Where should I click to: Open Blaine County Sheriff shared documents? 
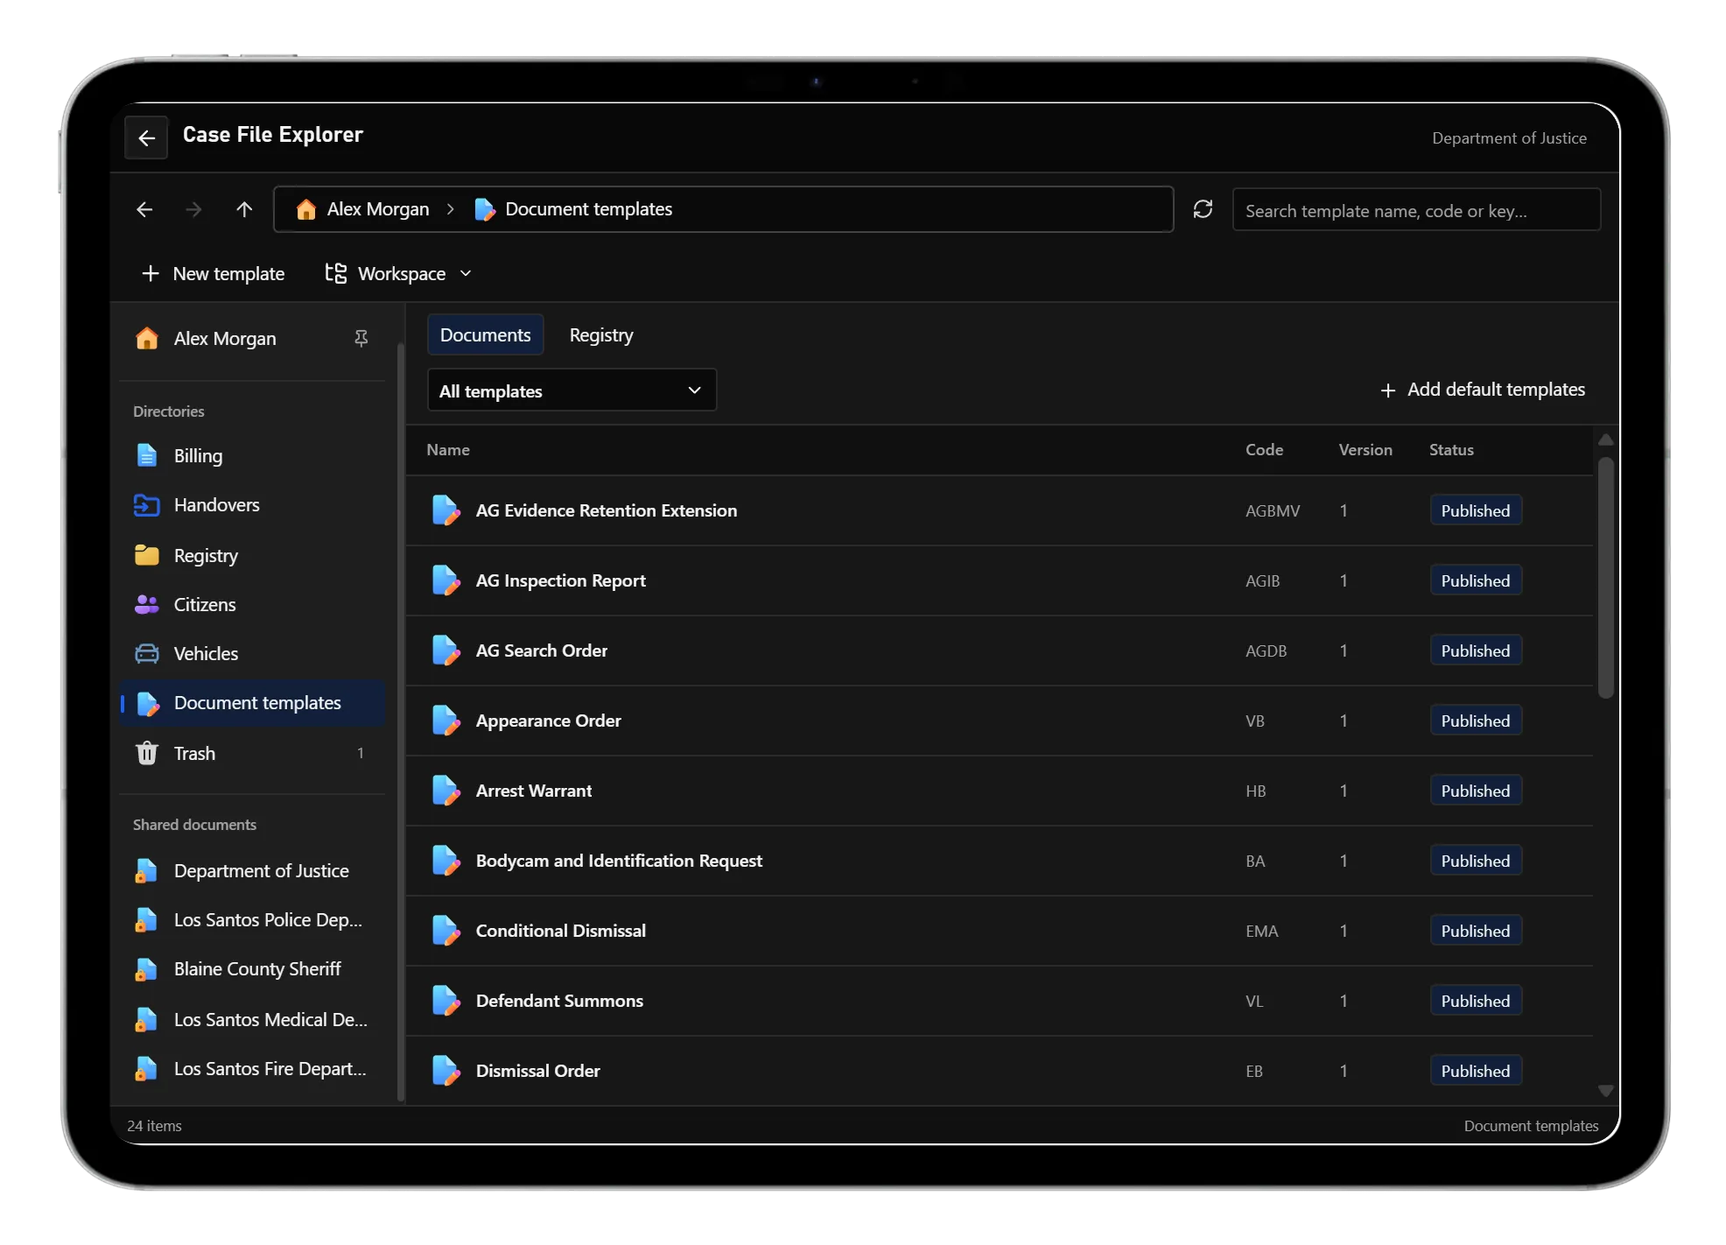(x=252, y=968)
